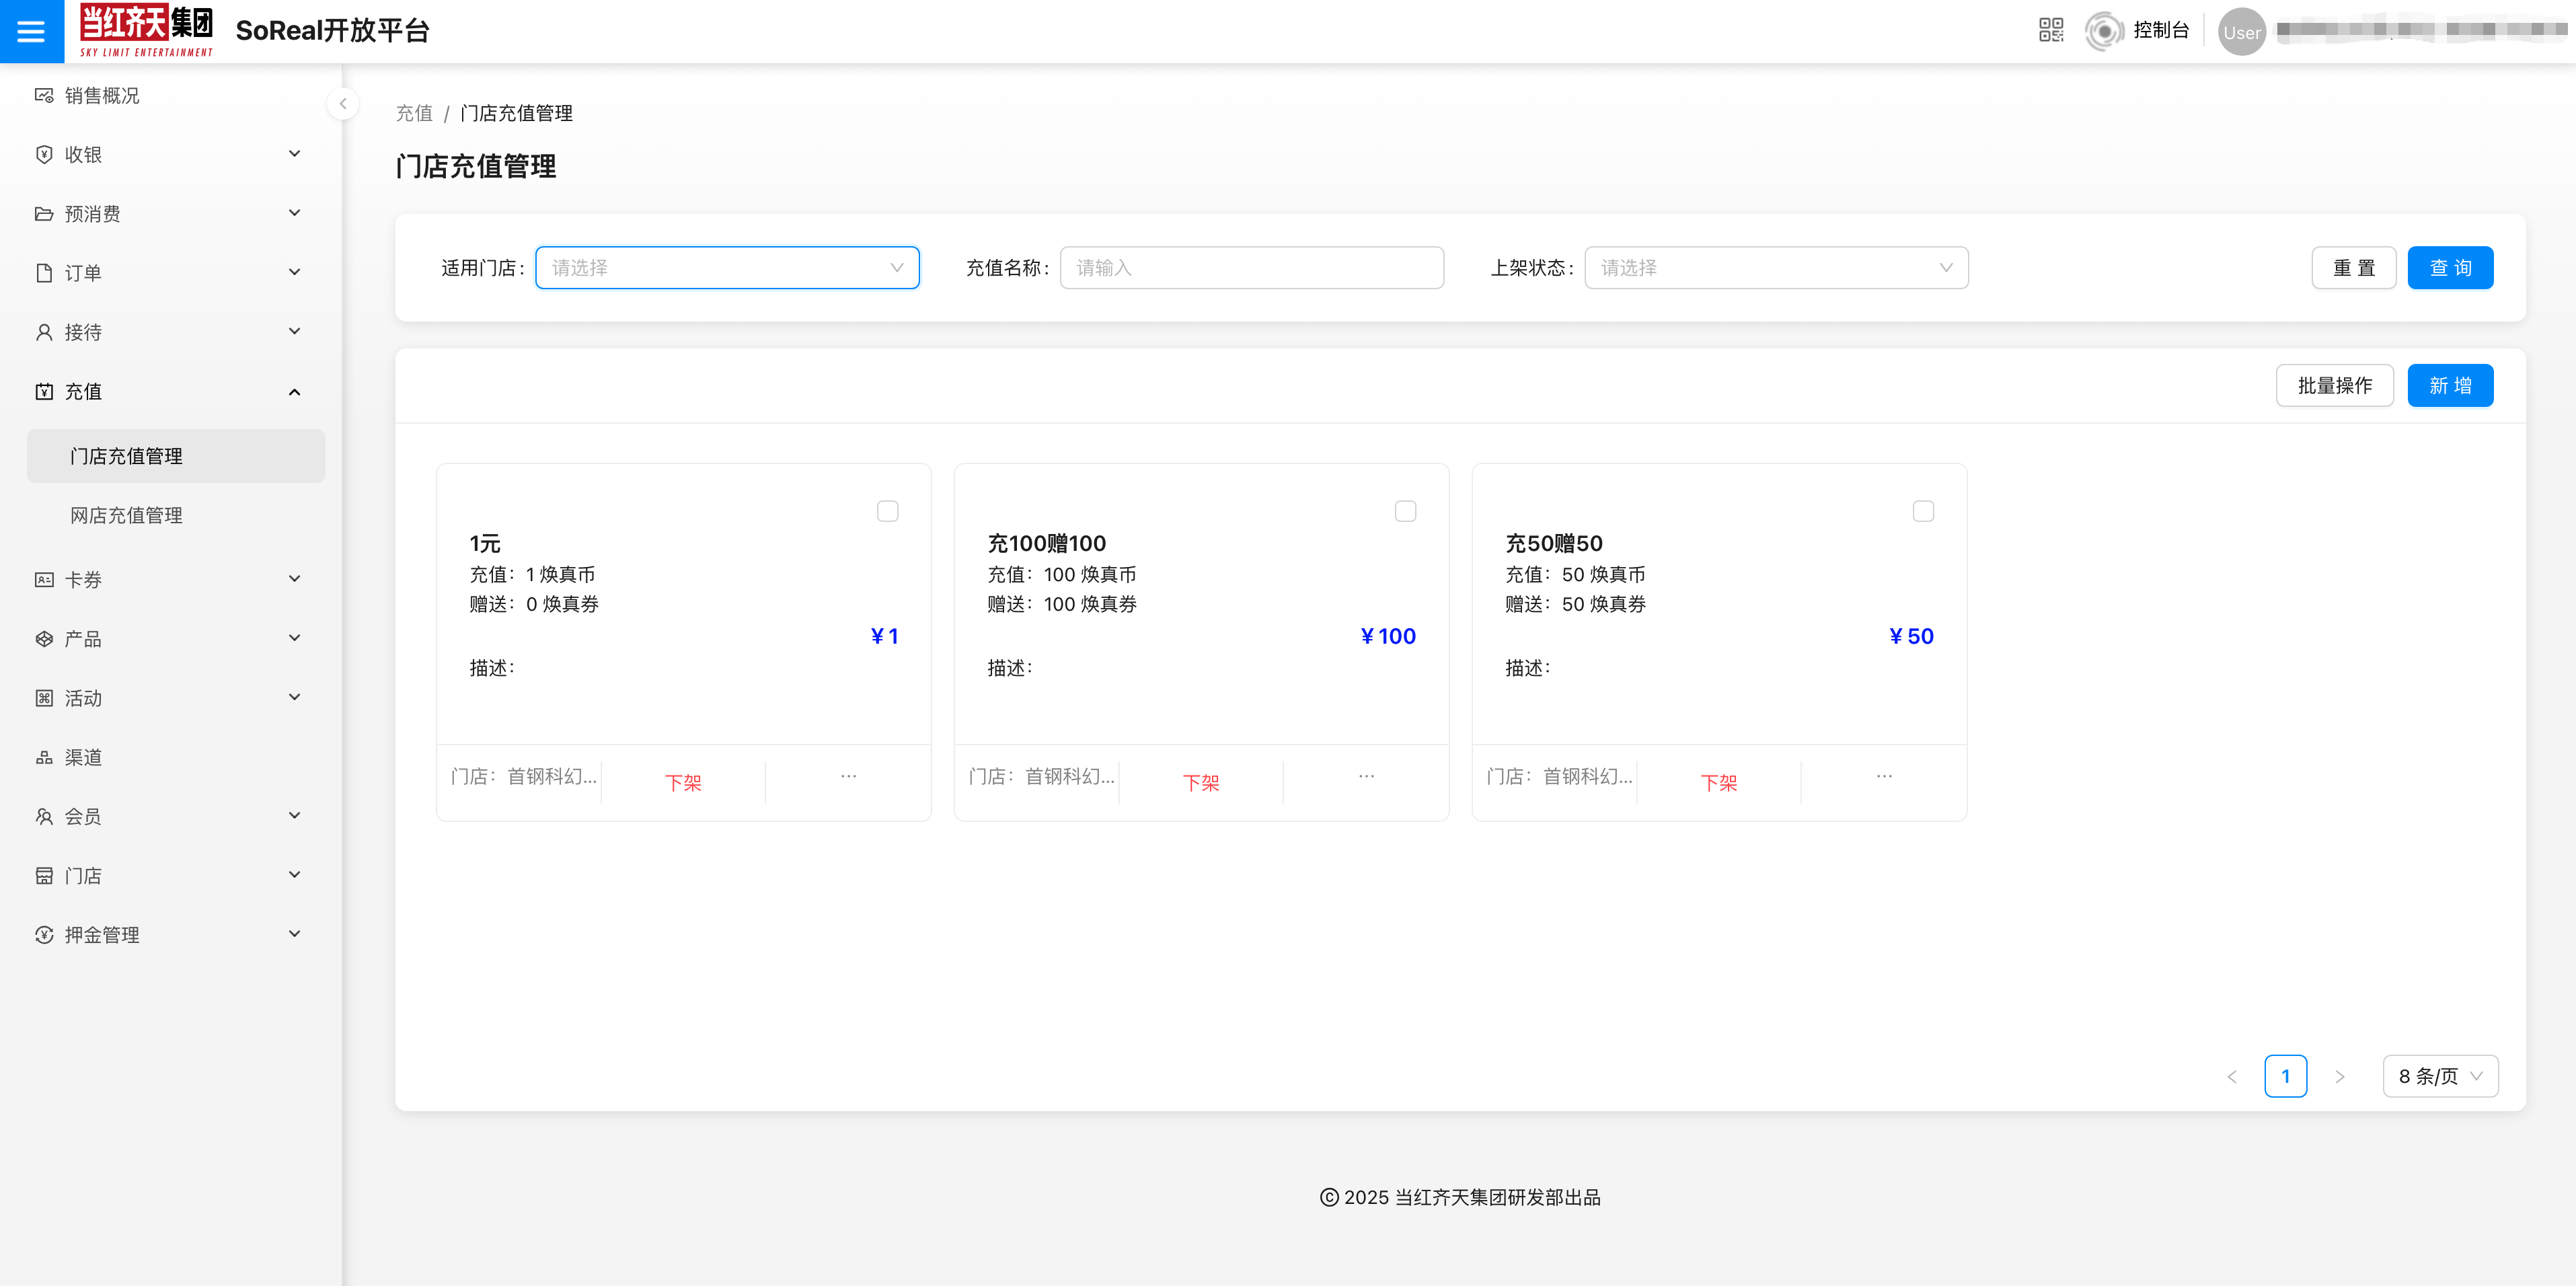Click the ¥100 price text
This screenshot has height=1286, width=2576.
(1388, 637)
